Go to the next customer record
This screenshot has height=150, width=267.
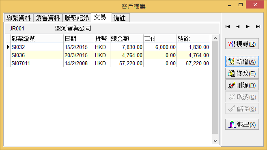(x=248, y=26)
